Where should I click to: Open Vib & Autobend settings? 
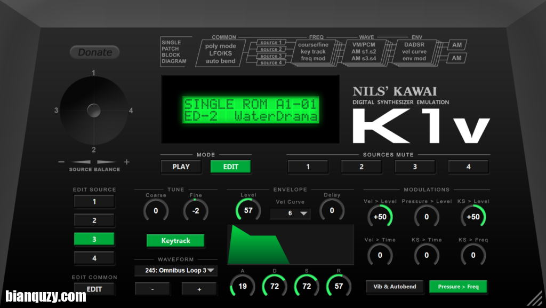click(x=395, y=287)
